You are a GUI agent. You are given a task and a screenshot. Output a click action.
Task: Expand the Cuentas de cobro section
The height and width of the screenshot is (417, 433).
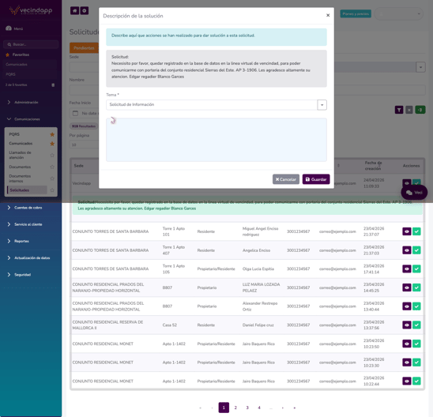pos(28,208)
